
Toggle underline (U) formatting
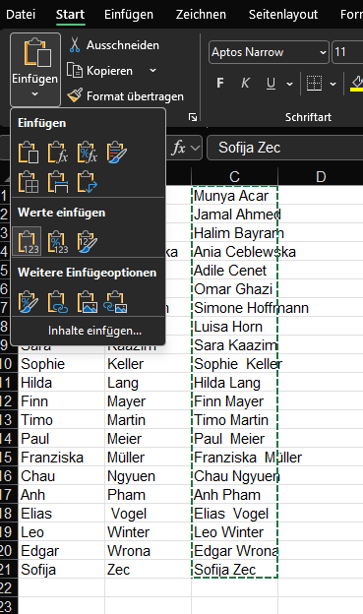(x=271, y=83)
